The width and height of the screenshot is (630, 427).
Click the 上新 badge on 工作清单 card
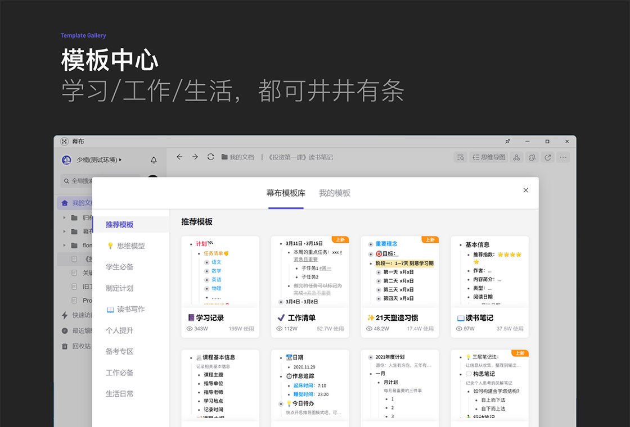pyautogui.click(x=340, y=239)
